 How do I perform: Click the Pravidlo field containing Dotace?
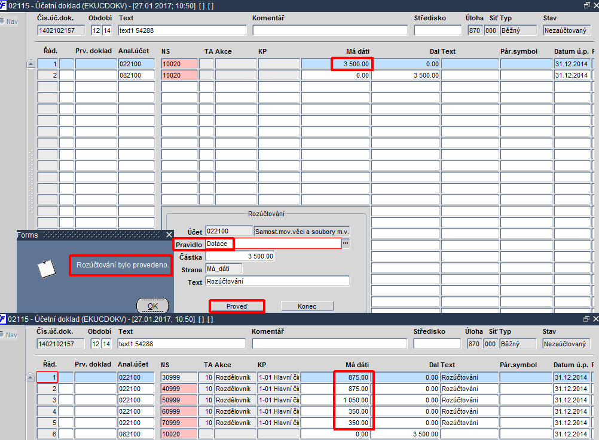tap(274, 244)
